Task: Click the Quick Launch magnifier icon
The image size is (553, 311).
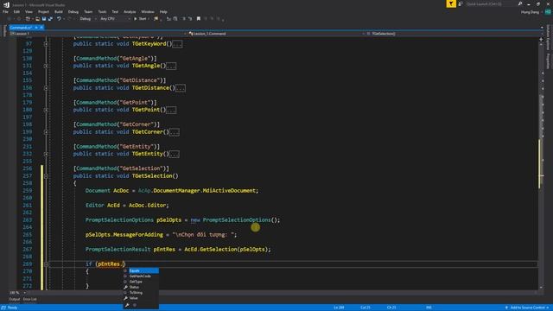Action: 520,3
